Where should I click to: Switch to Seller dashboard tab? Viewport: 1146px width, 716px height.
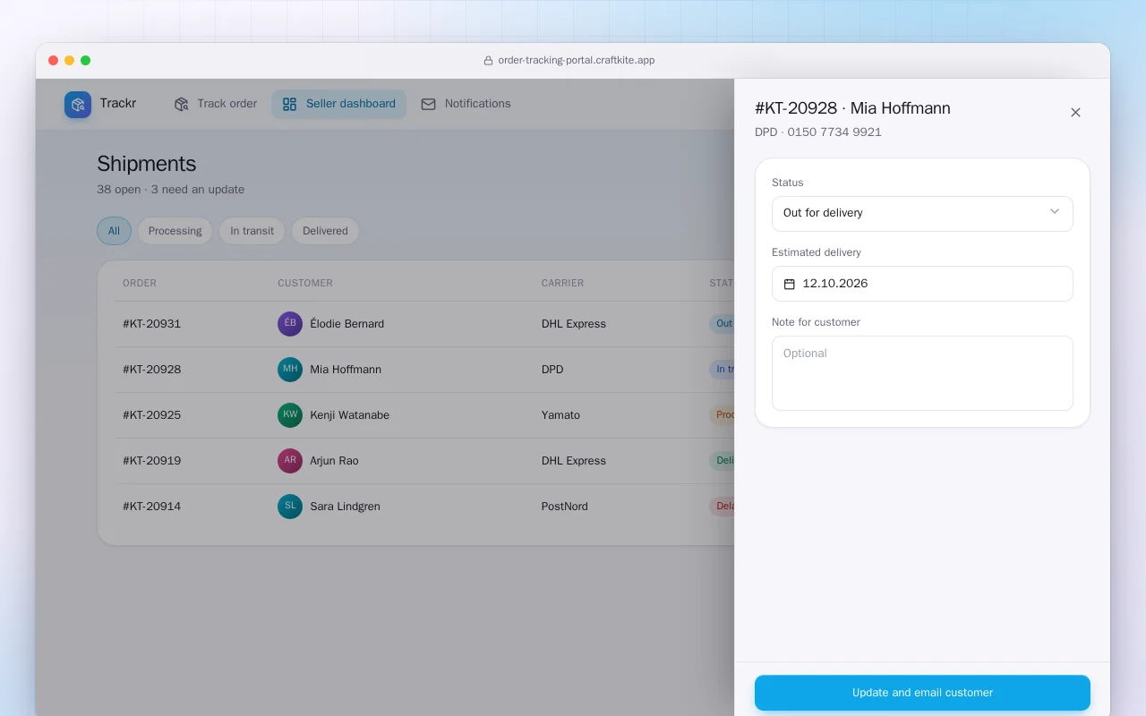coord(338,104)
